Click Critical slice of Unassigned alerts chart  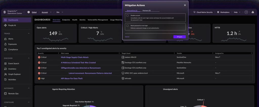205,106
